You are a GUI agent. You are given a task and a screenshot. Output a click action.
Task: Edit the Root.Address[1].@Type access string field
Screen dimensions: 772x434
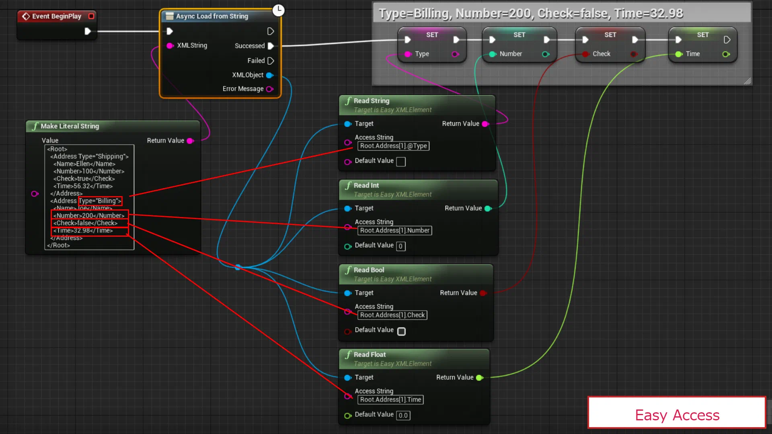393,146
